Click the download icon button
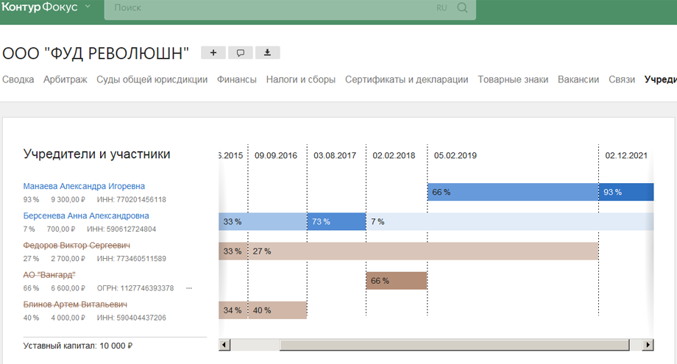The width and height of the screenshot is (677, 364). 268,53
